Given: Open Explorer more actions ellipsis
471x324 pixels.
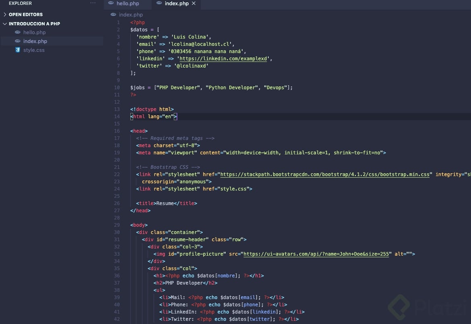Looking at the screenshot, I should pyautogui.click(x=93, y=3).
